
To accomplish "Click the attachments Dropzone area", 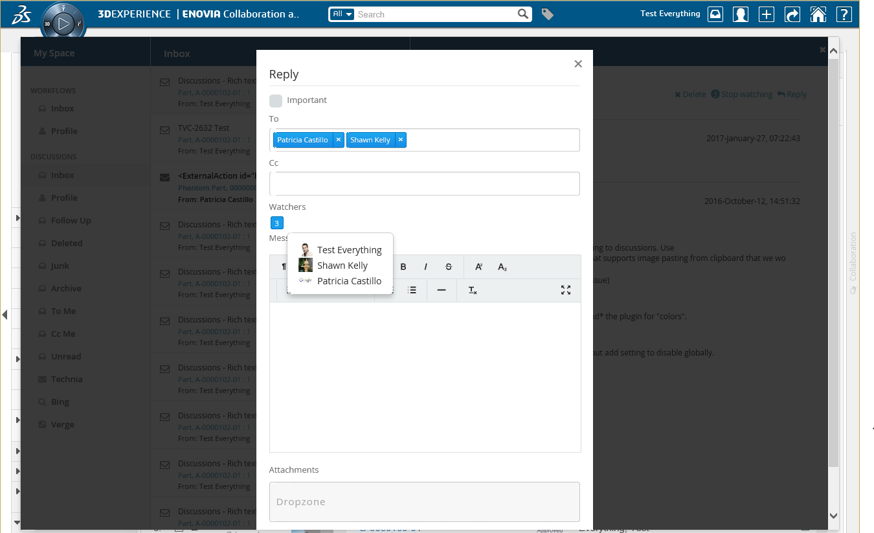I will pyautogui.click(x=424, y=502).
